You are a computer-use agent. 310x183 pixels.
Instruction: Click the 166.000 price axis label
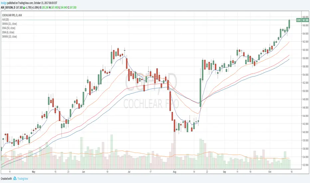click(305, 25)
